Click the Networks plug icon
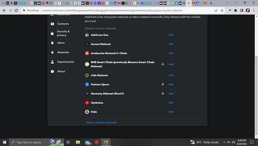 point(52,52)
